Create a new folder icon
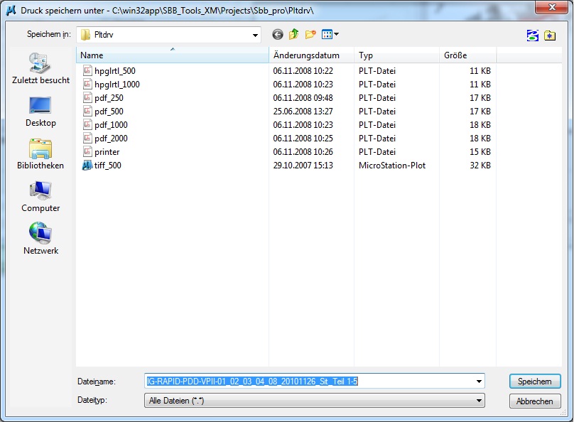The image size is (574, 422). [310, 34]
